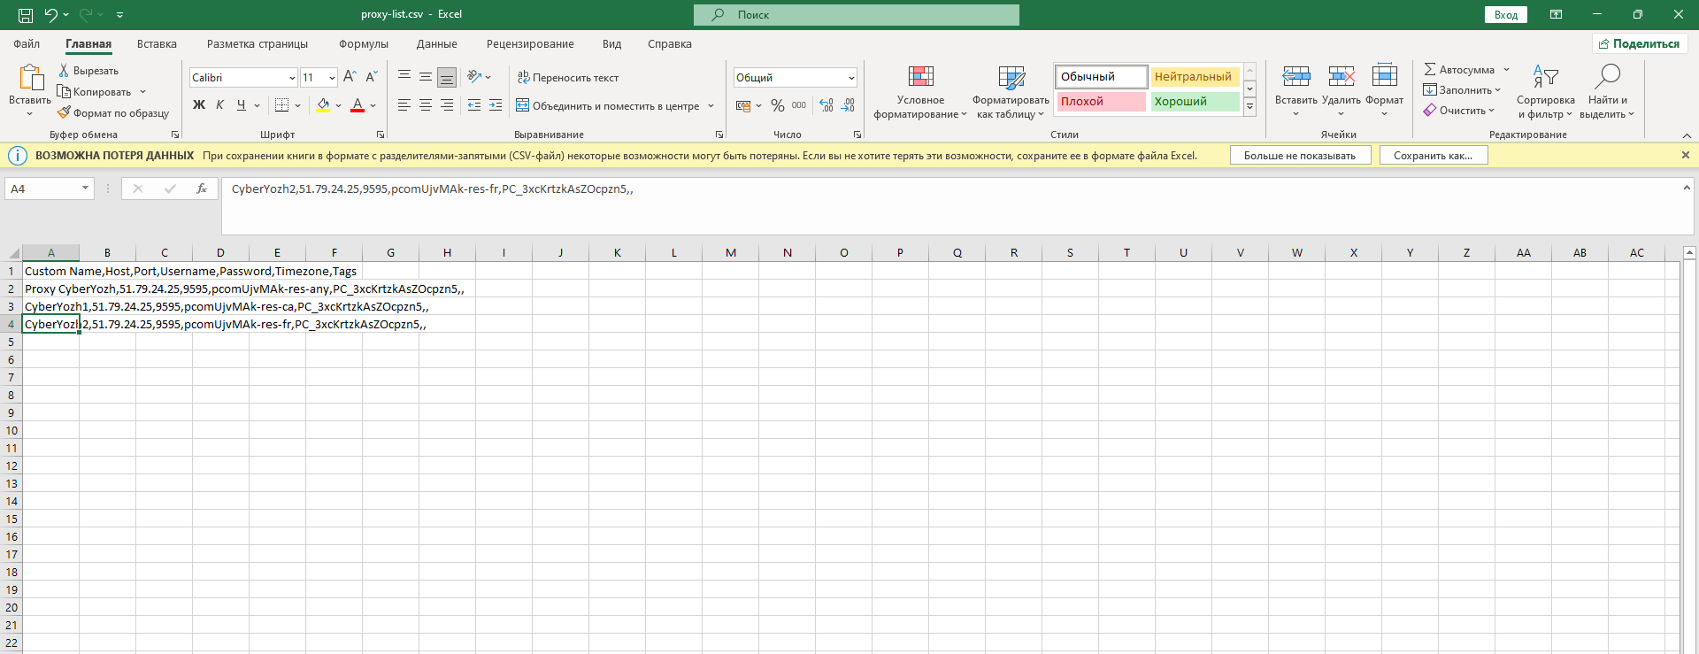Click the Сохранить как... button

point(1433,156)
